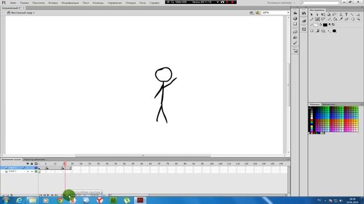
Task: Open the Brush Size dropdown
Action: (x=329, y=31)
